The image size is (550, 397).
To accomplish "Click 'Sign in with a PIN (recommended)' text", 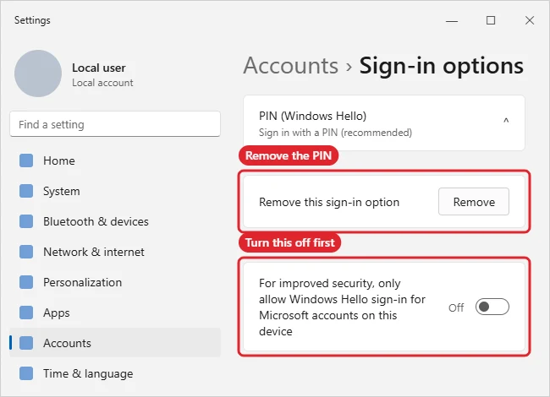I will [335, 133].
